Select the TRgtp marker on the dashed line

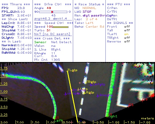[91, 82]
